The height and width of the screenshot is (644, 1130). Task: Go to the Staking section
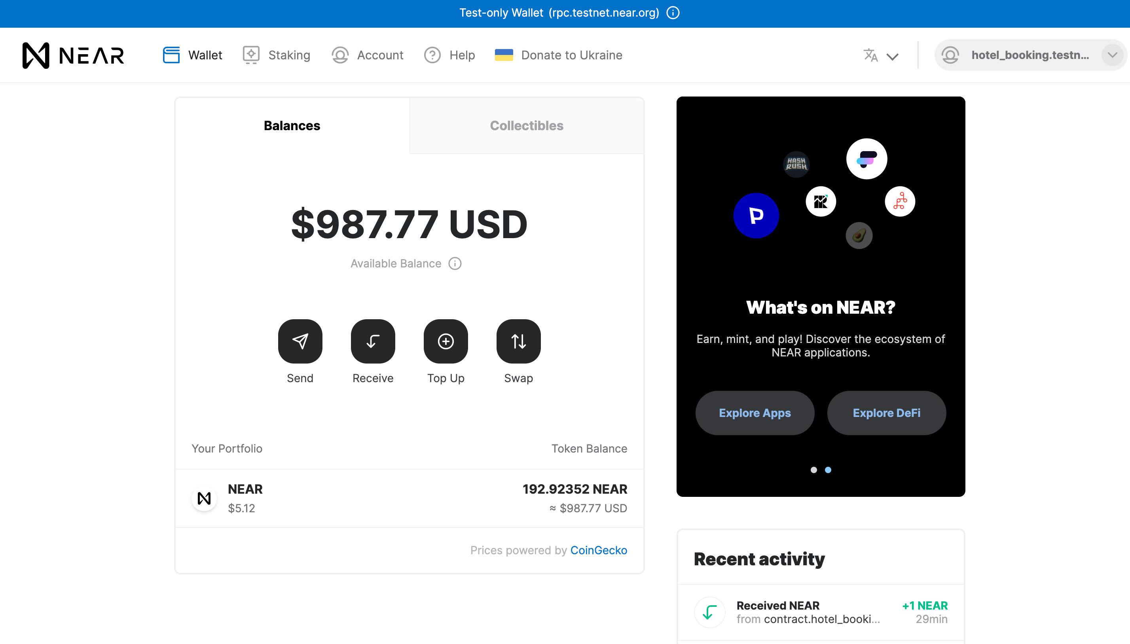[x=277, y=55]
